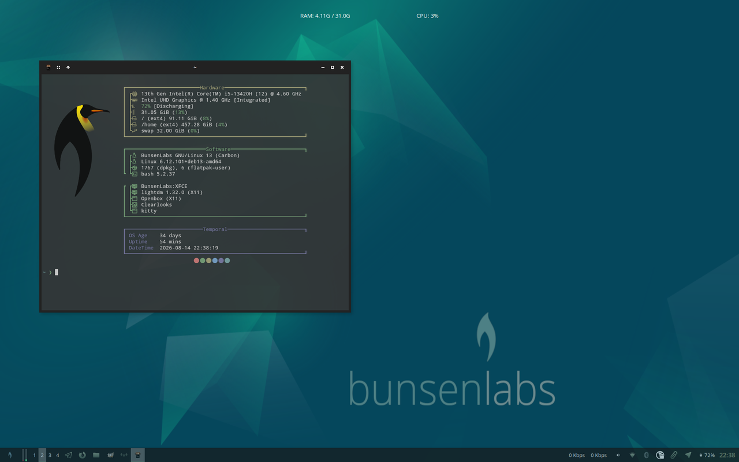Click the teal last dot in the terminal palette
This screenshot has height=462, width=739.
tap(227, 260)
